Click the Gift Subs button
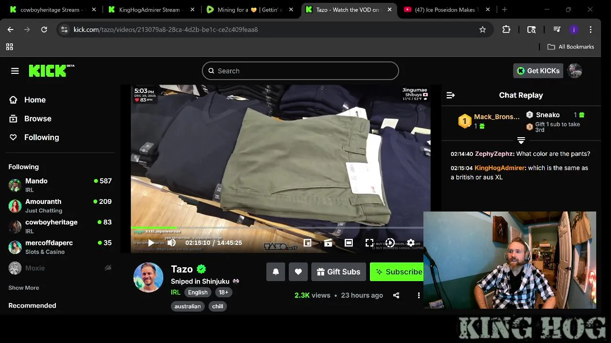The width and height of the screenshot is (611, 343). coord(339,272)
